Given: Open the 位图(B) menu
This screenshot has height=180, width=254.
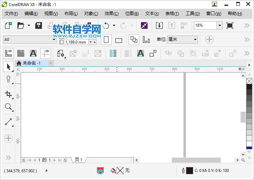Looking at the screenshot, I should tap(132, 14).
